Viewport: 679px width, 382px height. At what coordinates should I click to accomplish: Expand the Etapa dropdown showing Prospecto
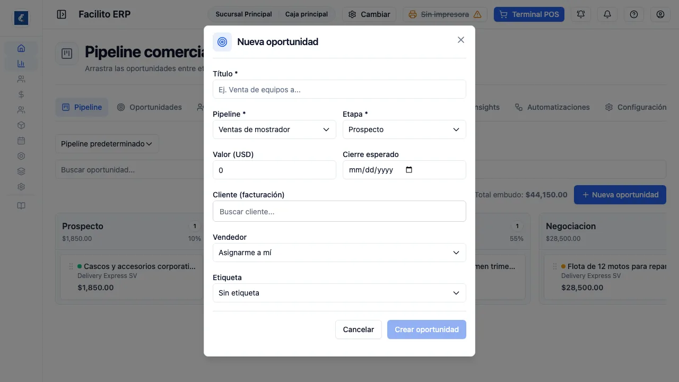tap(404, 129)
